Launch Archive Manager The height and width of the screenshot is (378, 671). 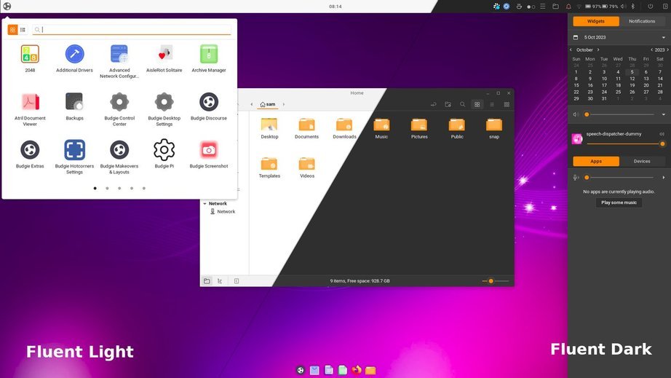[x=209, y=58]
